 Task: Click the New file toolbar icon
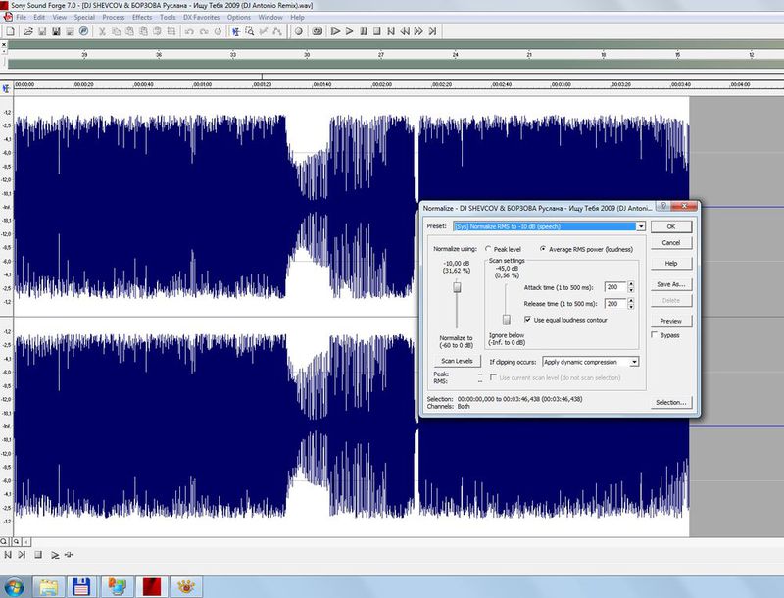9,31
